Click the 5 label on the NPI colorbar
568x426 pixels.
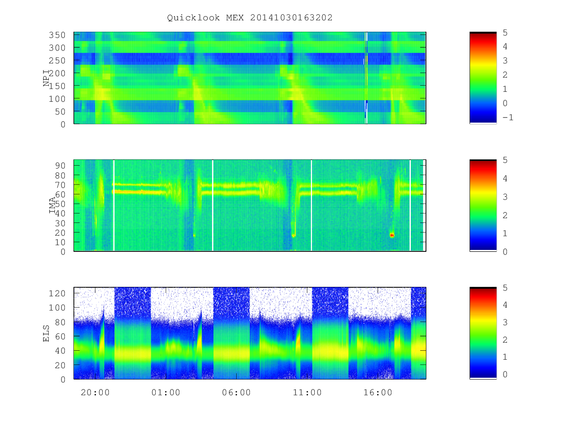point(505,32)
